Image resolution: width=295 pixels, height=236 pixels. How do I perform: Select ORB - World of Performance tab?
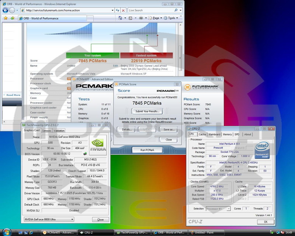(52, 18)
